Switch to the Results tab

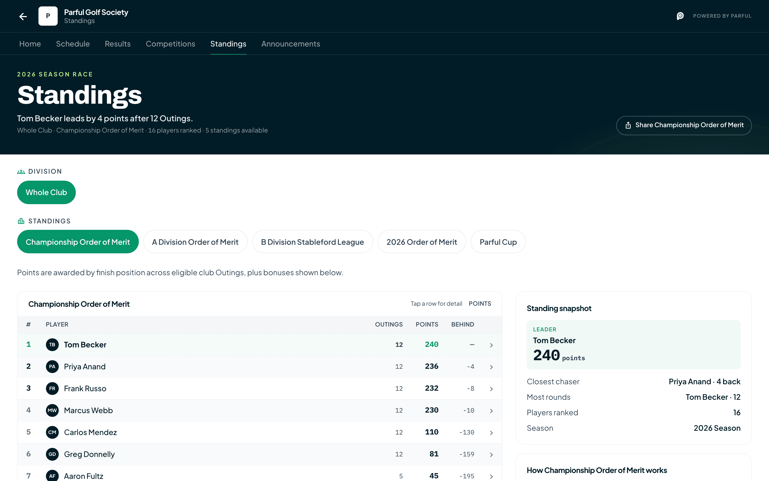click(117, 44)
